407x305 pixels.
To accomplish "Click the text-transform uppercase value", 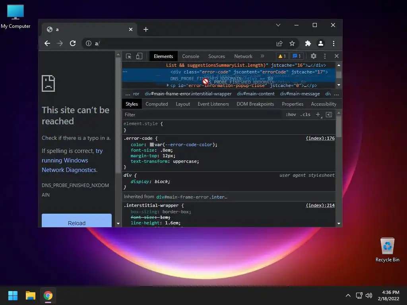I will (186, 161).
